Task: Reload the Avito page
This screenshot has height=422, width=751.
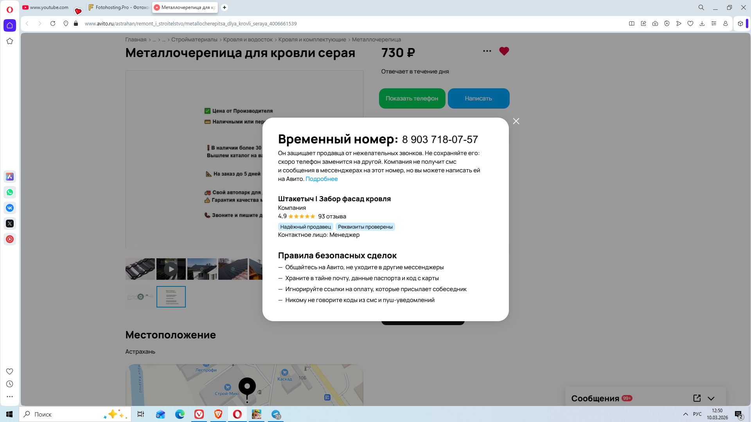Action: click(53, 23)
